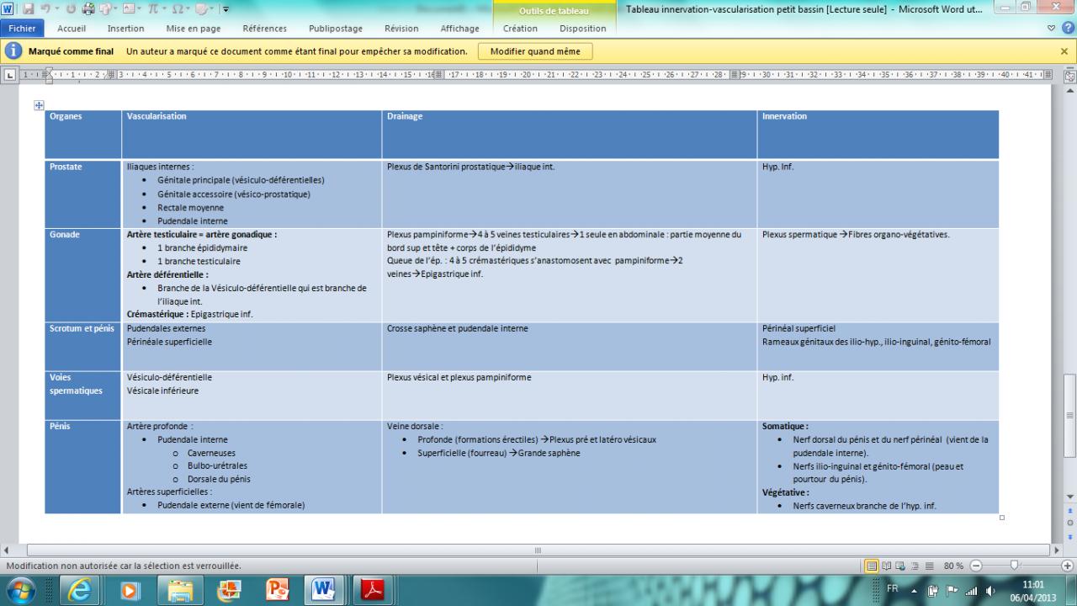Click the vertical scrollbar down arrow
This screenshot has width=1077, height=606.
point(1070,497)
